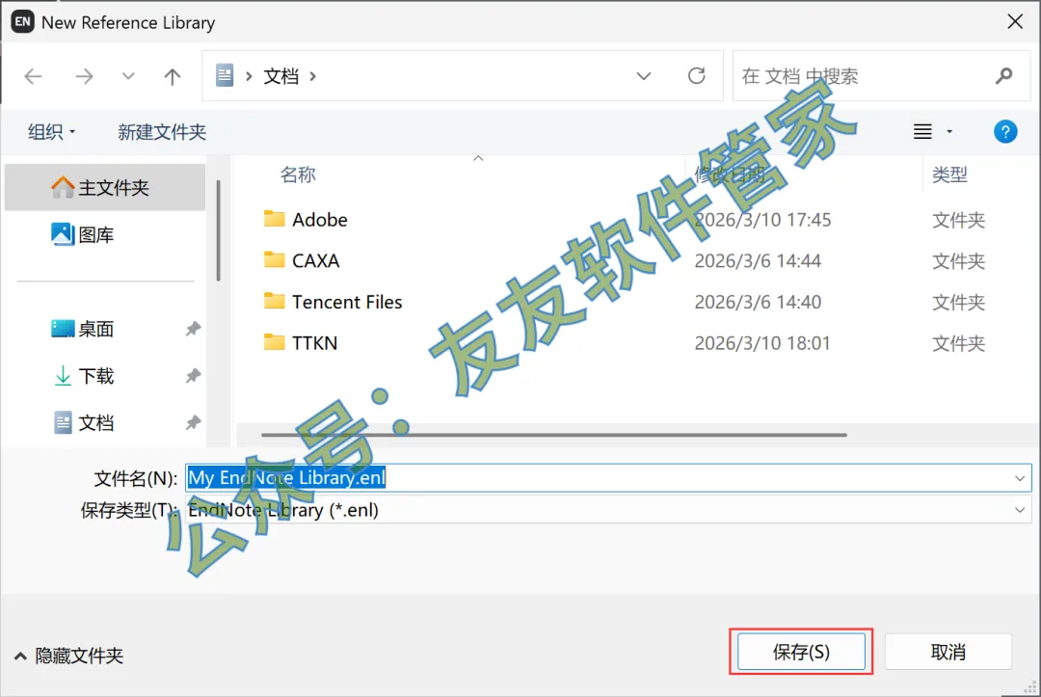
Task: Click the TTKN folder icon
Action: point(274,342)
